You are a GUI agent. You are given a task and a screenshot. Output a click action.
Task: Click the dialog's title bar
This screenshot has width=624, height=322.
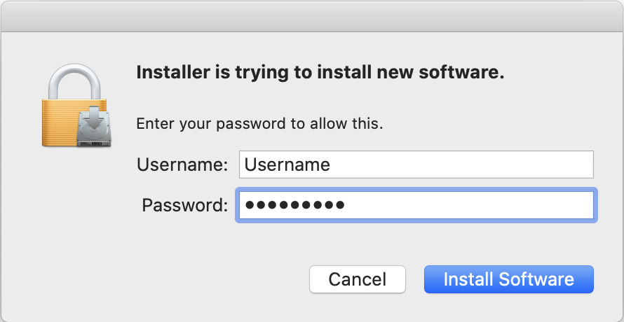[x=312, y=15]
